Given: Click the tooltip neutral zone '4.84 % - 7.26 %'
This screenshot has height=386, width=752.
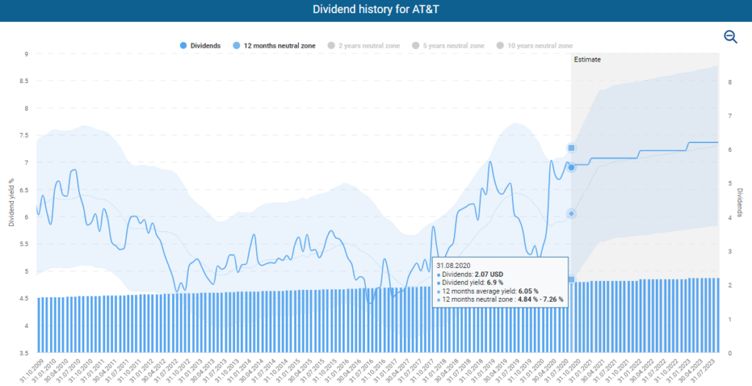Looking at the screenshot, I should [540, 299].
